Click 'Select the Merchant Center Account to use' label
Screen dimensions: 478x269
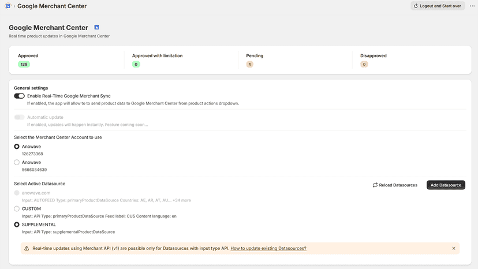pyautogui.click(x=58, y=137)
